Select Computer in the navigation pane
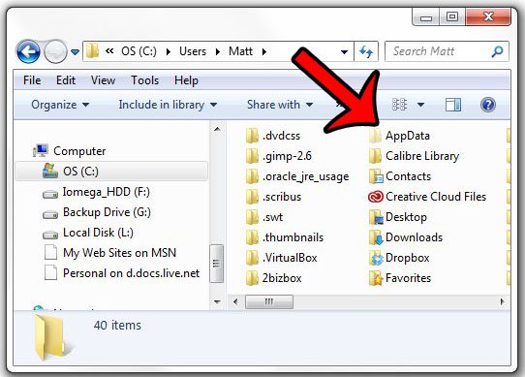The image size is (525, 377). [x=79, y=151]
